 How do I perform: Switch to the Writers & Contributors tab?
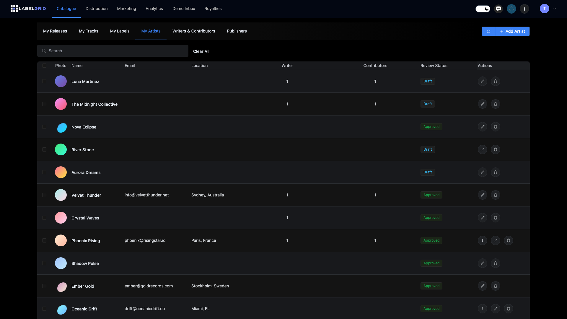(x=193, y=31)
